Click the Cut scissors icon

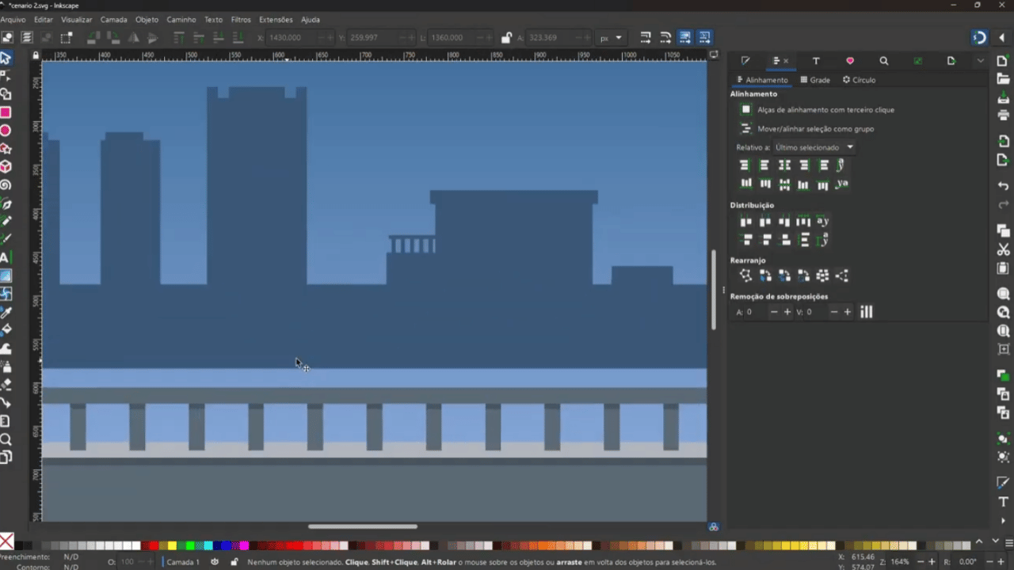(x=1004, y=250)
